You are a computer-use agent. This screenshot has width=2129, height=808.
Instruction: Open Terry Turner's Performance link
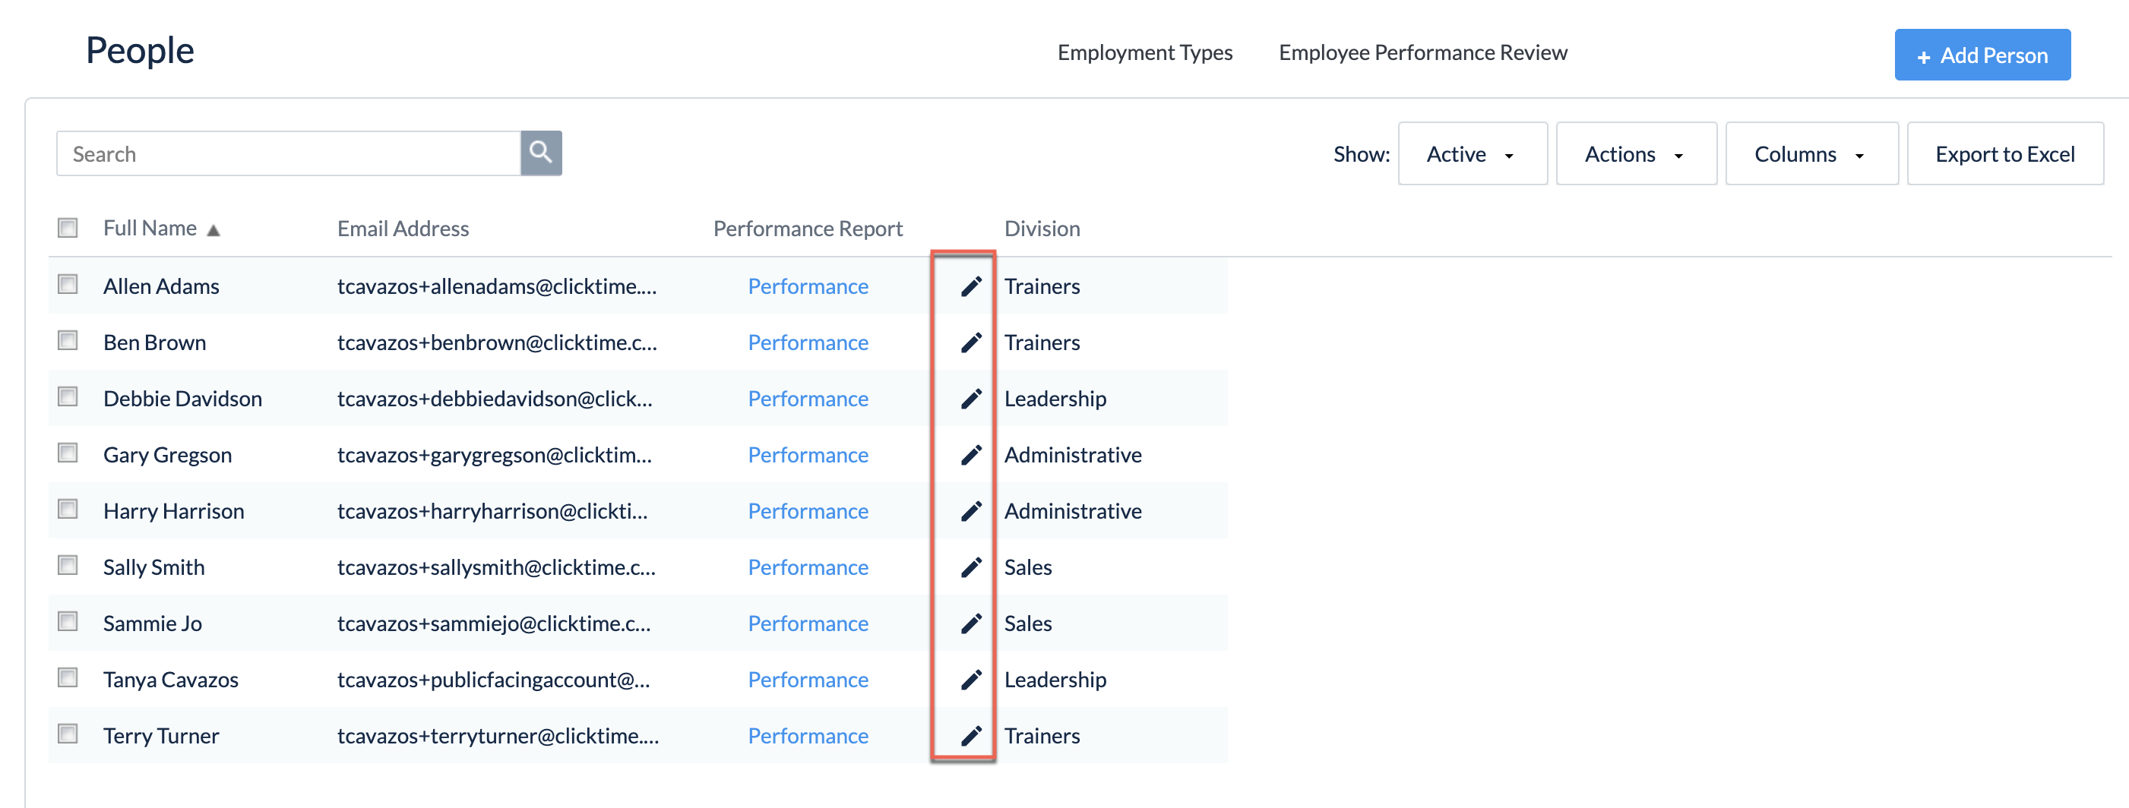[808, 736]
